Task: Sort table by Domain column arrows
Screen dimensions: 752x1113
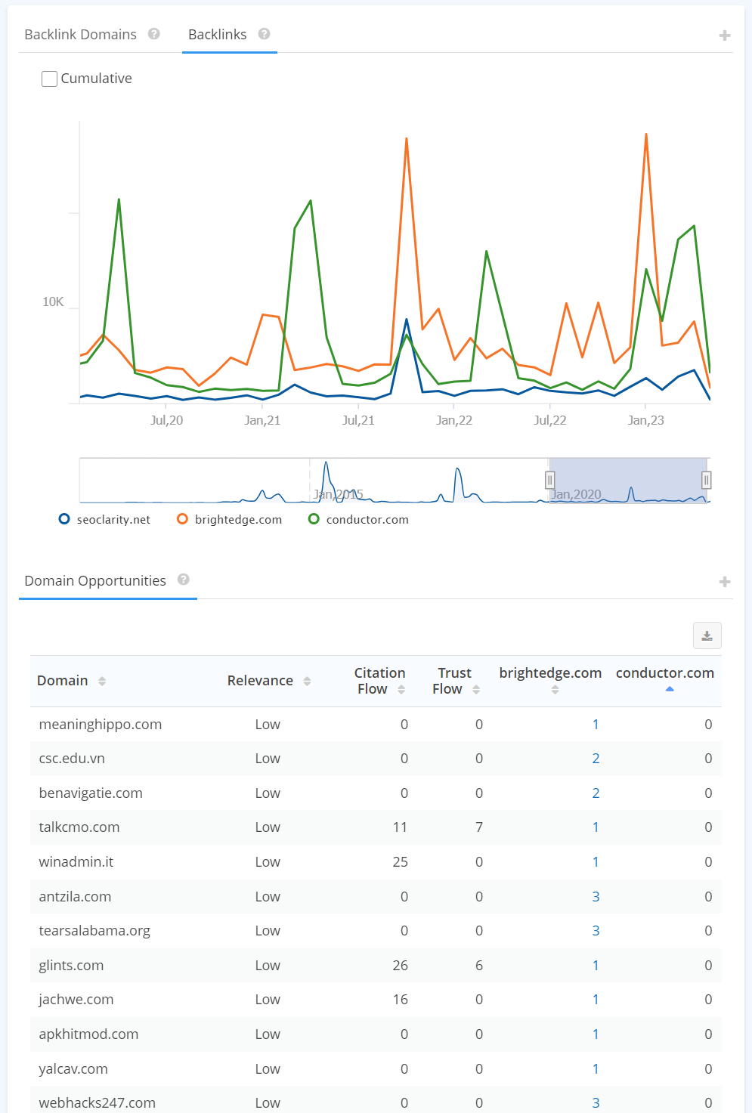Action: [x=102, y=681]
